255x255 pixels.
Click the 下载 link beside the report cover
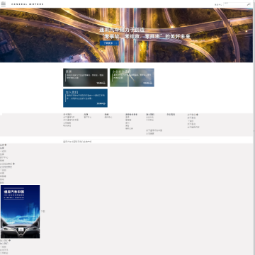coord(43,212)
